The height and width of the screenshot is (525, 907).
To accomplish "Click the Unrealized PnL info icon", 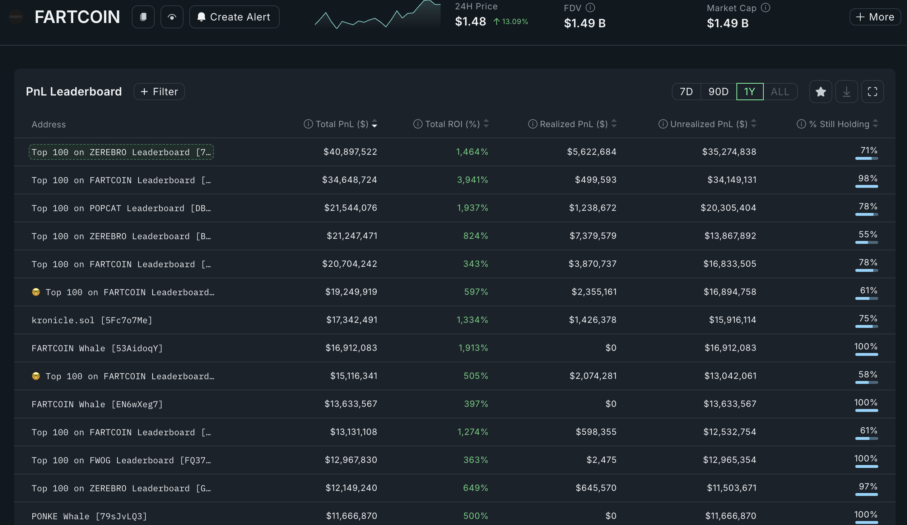I will tap(662, 124).
